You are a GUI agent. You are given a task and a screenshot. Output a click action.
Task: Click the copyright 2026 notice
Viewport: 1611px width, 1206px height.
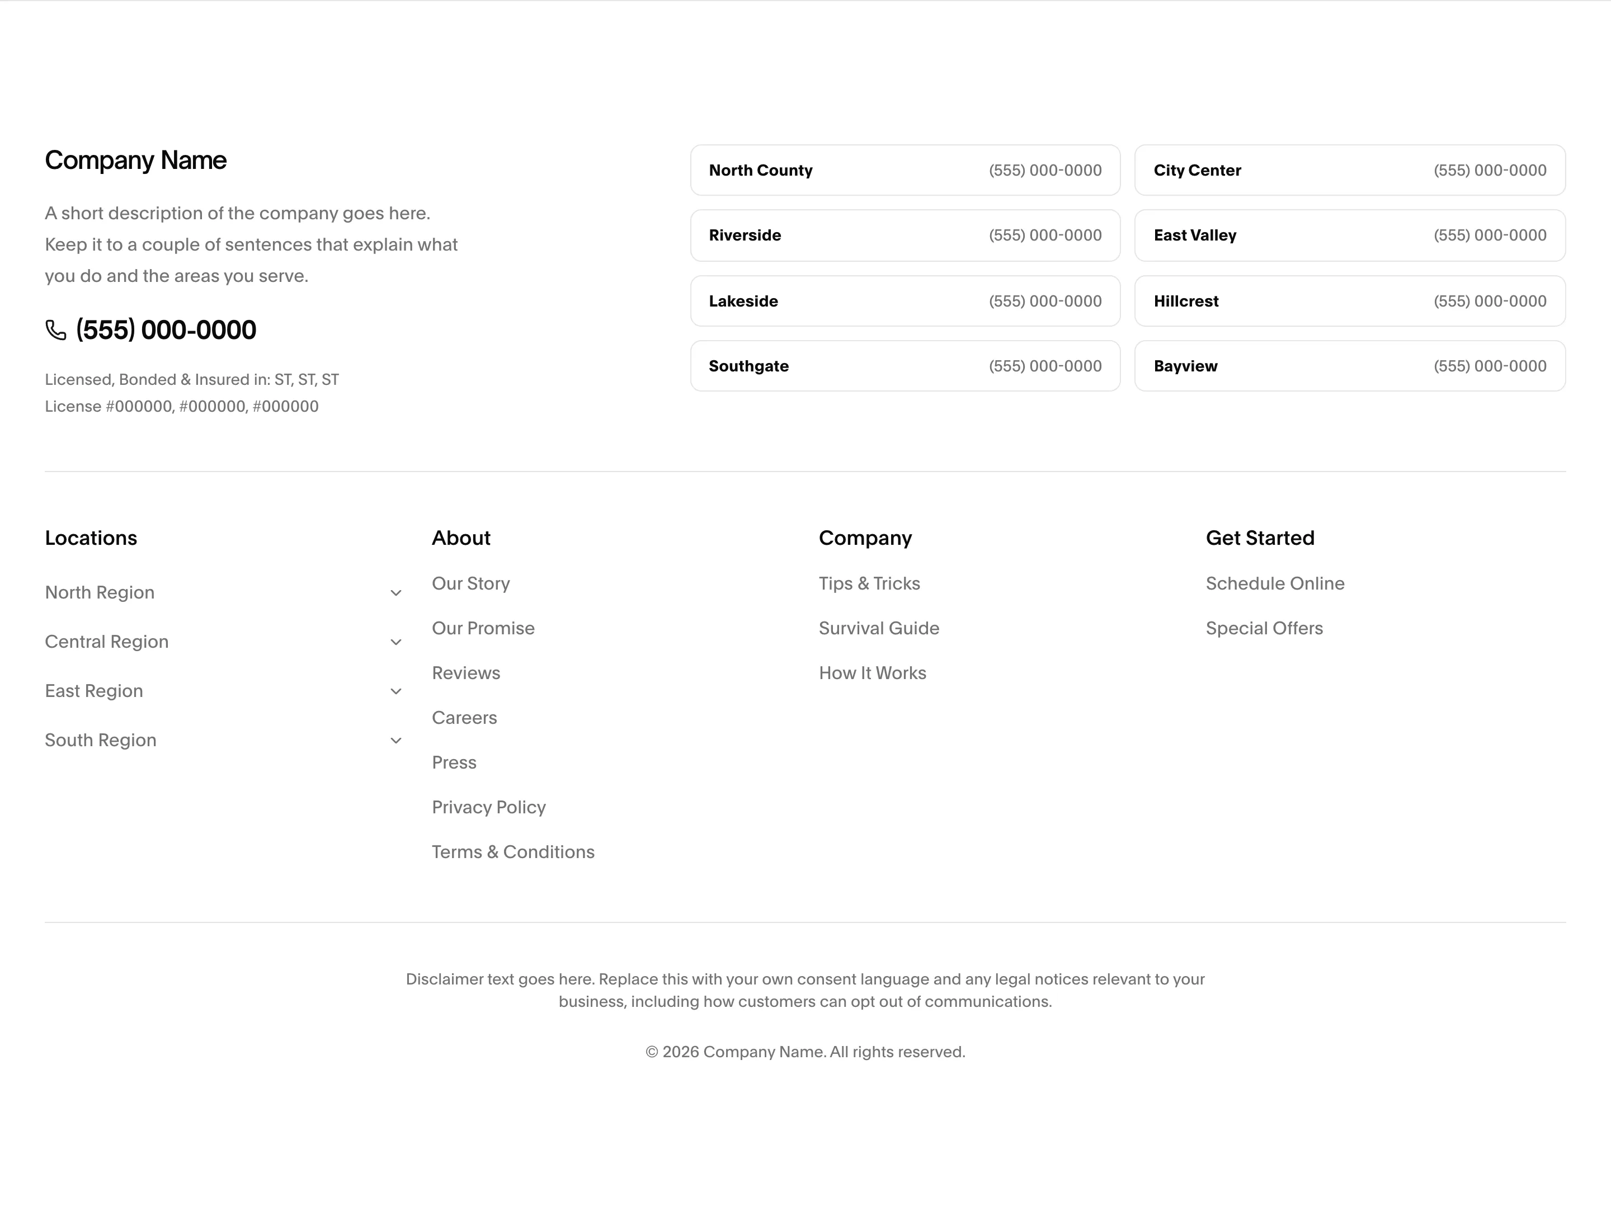pos(805,1052)
